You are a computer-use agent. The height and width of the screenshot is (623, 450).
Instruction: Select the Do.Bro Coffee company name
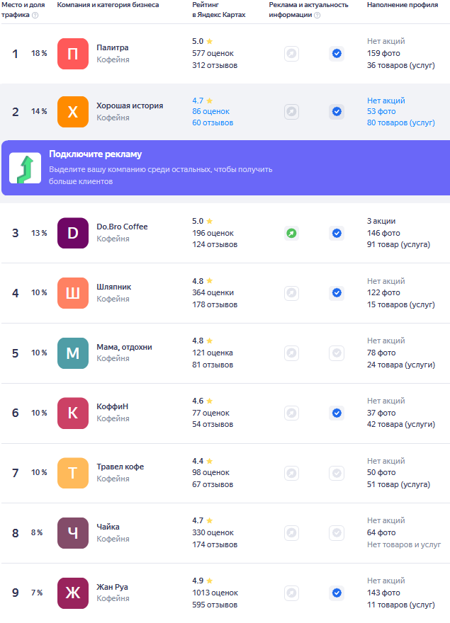tap(122, 227)
